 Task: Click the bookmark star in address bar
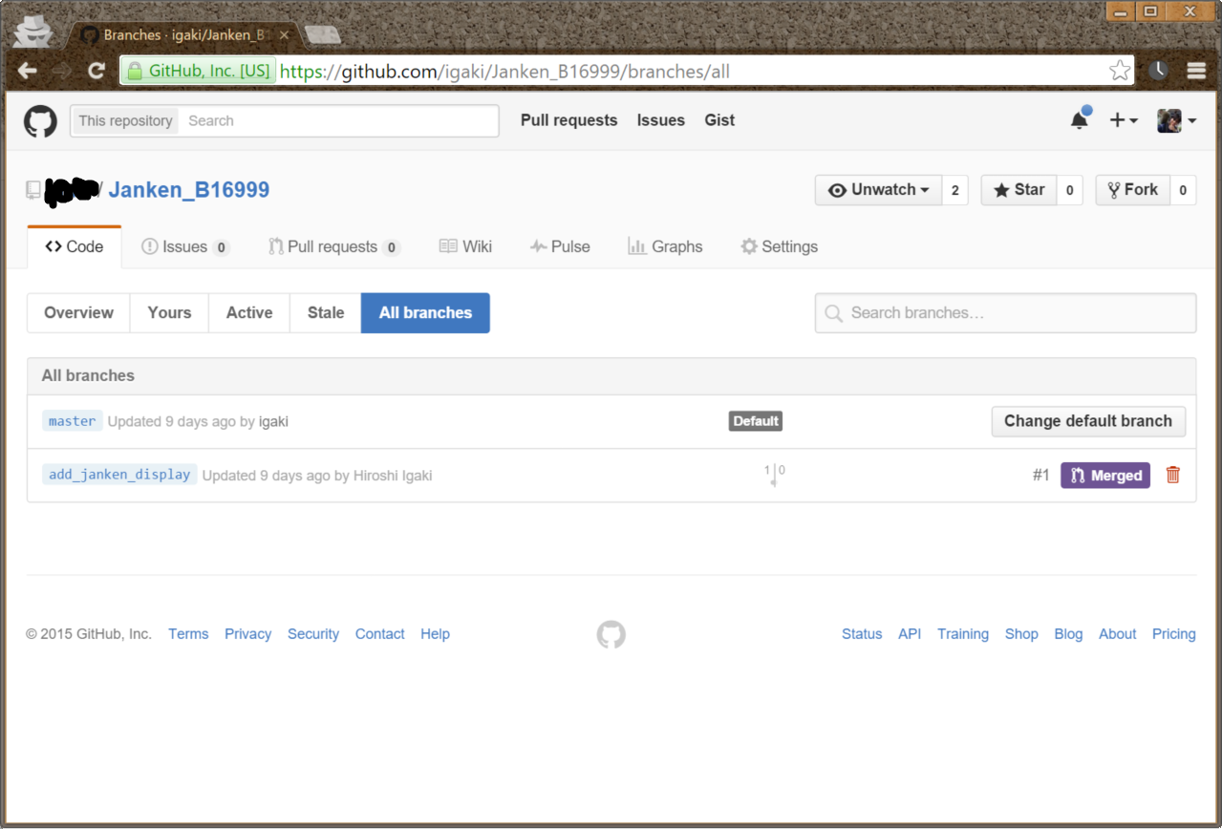tap(1119, 71)
